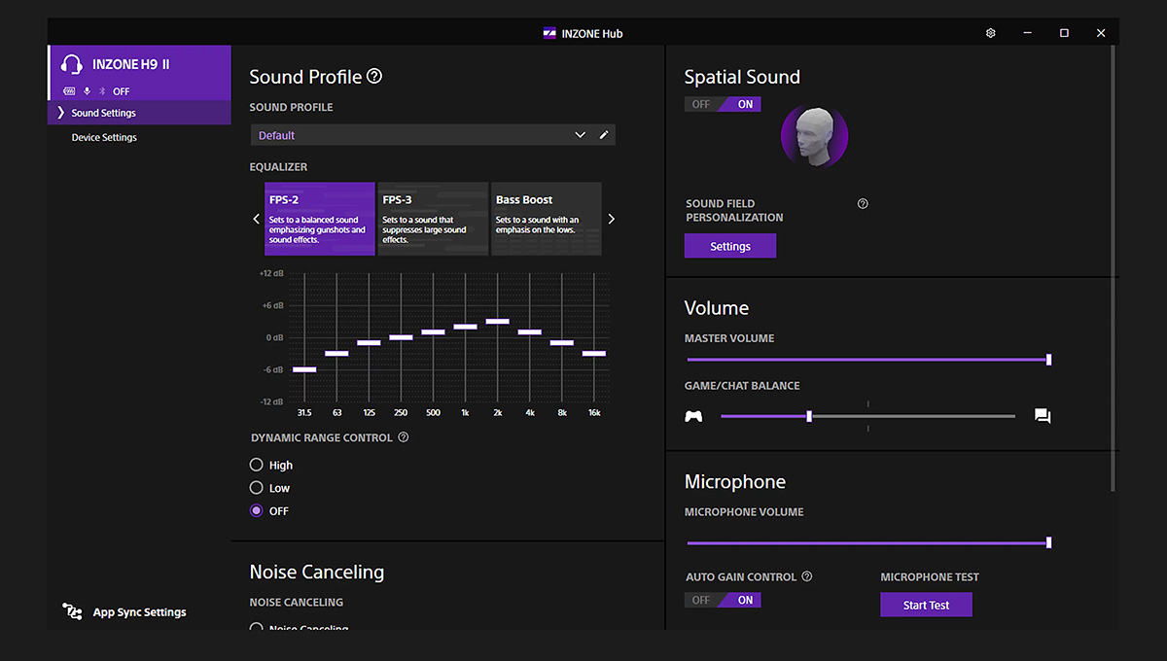Click the headset icon beside INZONE H9 II

pyautogui.click(x=71, y=64)
